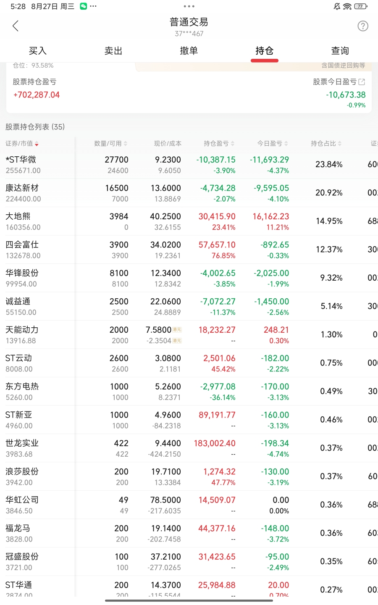Open the 福龙马 holding row
Screen dimensions: 378x605
(189, 533)
